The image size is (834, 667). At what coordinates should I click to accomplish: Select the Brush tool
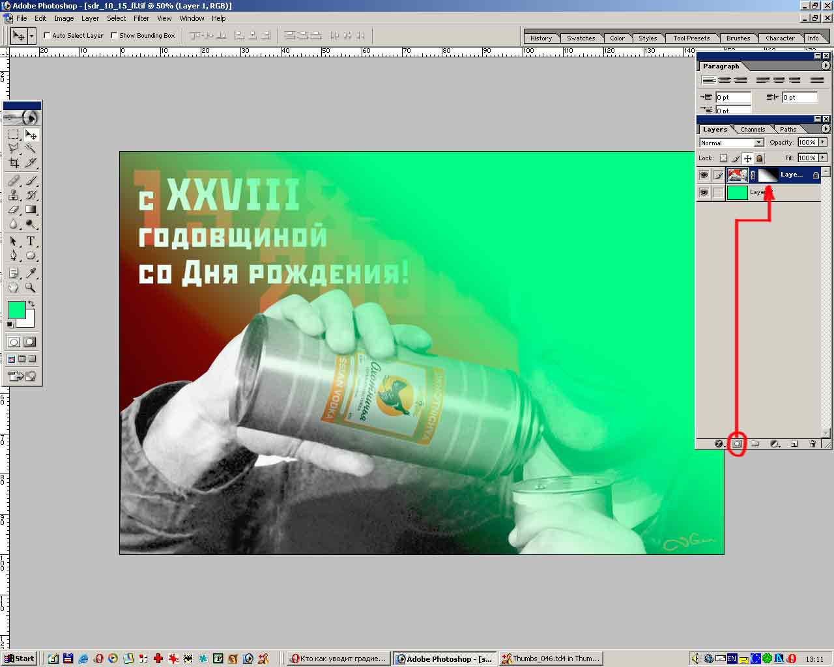[x=31, y=180]
